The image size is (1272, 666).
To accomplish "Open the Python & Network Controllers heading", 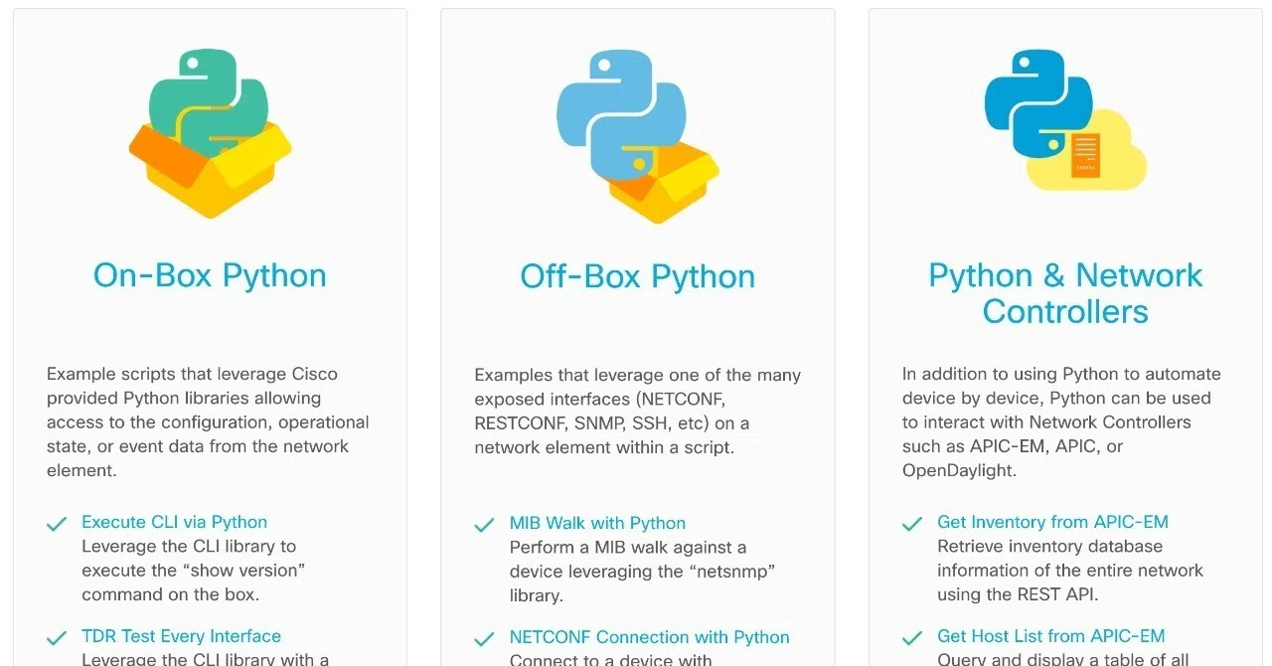I will (x=1065, y=293).
